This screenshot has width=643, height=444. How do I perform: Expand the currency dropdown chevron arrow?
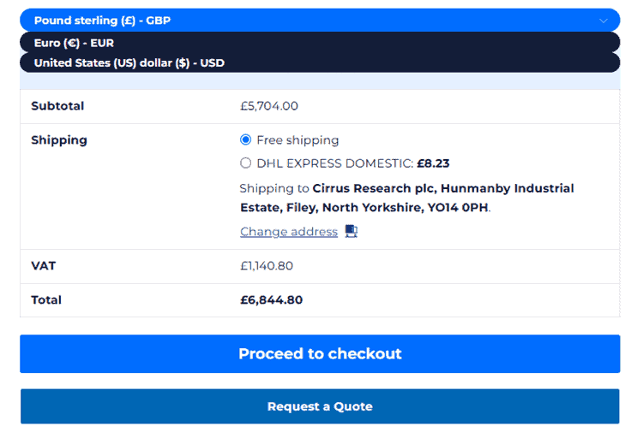[x=604, y=21]
